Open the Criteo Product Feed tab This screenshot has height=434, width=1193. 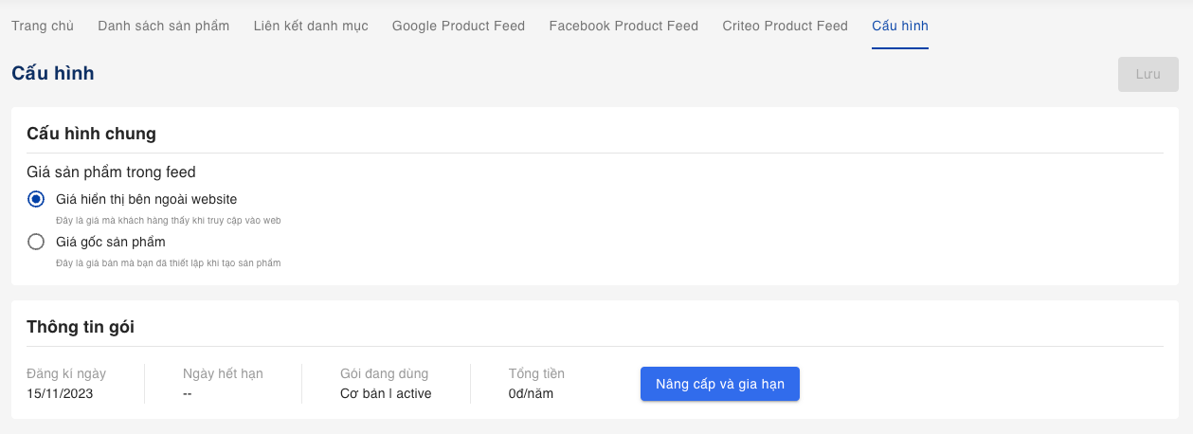785,26
